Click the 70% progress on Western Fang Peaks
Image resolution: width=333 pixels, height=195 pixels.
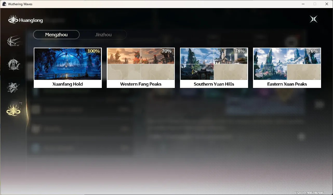click(167, 51)
